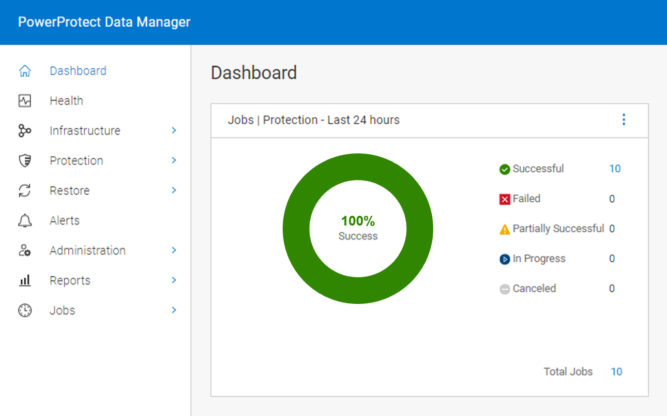Click the green success donut chart
The image size is (667, 416).
pyautogui.click(x=296, y=229)
